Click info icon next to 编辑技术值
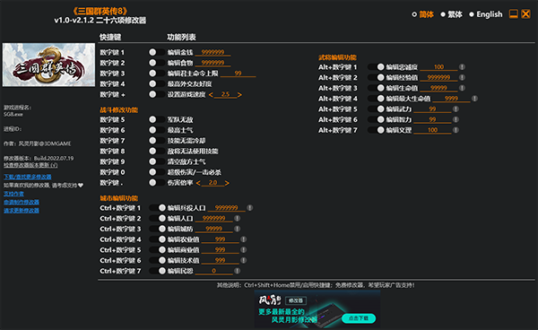 [x=243, y=260]
